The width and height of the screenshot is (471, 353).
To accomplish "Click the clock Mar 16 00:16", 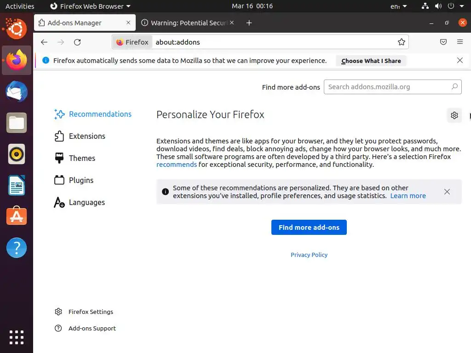I will (253, 6).
